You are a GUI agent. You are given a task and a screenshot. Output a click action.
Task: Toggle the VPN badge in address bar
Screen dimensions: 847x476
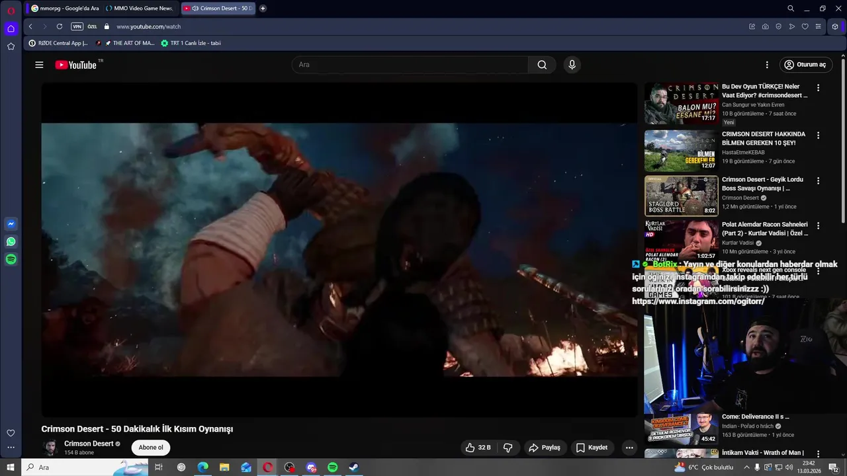[77, 26]
